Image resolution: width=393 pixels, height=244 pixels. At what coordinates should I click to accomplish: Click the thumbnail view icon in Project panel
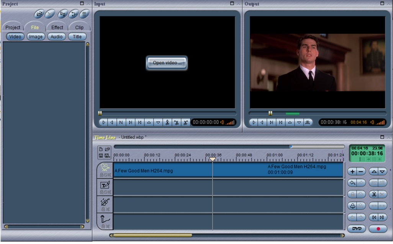[x=62, y=14]
